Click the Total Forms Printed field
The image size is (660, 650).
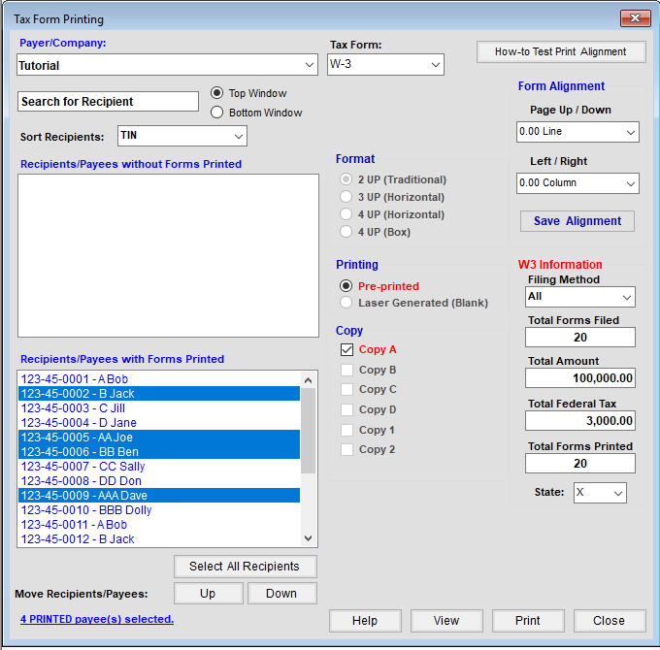(580, 463)
